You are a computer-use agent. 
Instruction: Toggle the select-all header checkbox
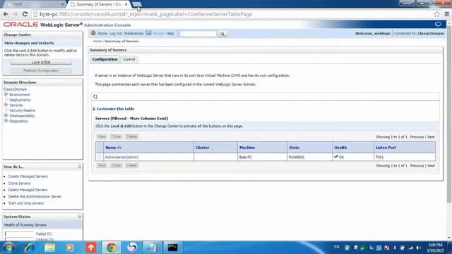(100, 147)
